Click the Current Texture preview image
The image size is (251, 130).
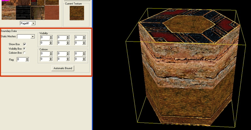[76, 13]
